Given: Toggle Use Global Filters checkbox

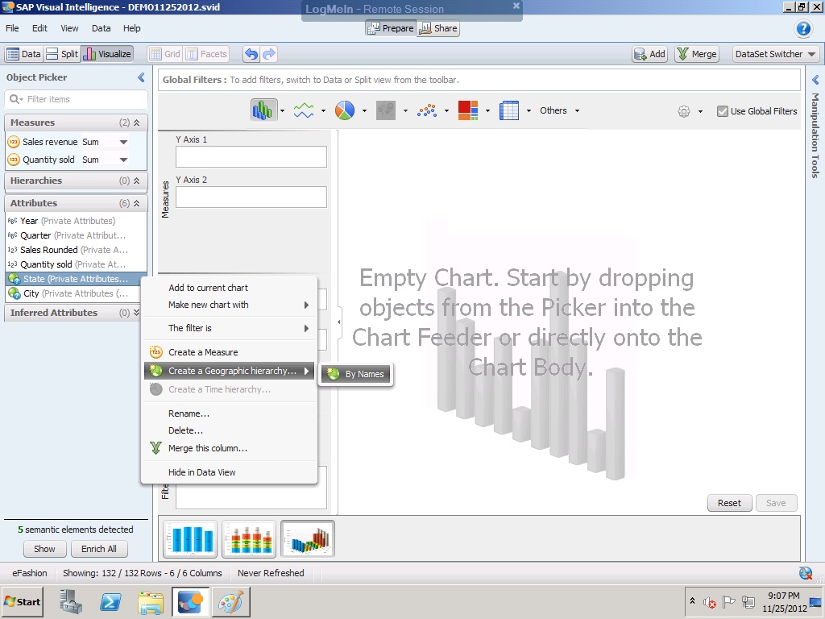Looking at the screenshot, I should coord(723,111).
